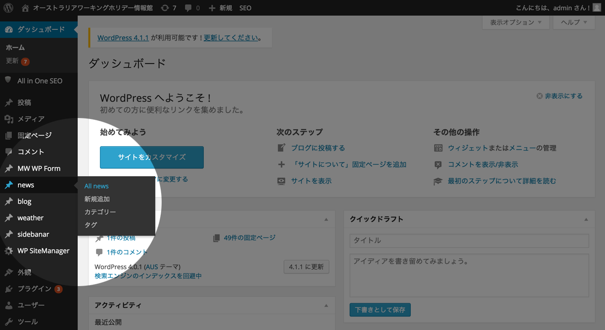Click the ダッシュボード gauge icon
Viewport: 605px width, 330px height.
coord(9,29)
